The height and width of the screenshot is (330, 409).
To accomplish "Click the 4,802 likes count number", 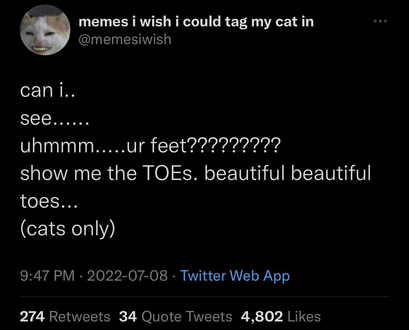I will tap(262, 317).
